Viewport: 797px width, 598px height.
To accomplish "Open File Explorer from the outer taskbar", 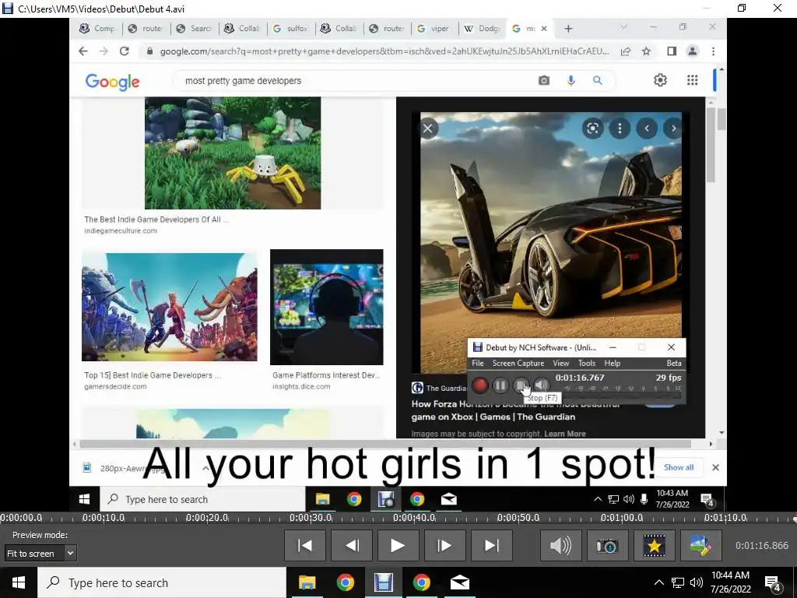I will 307,582.
